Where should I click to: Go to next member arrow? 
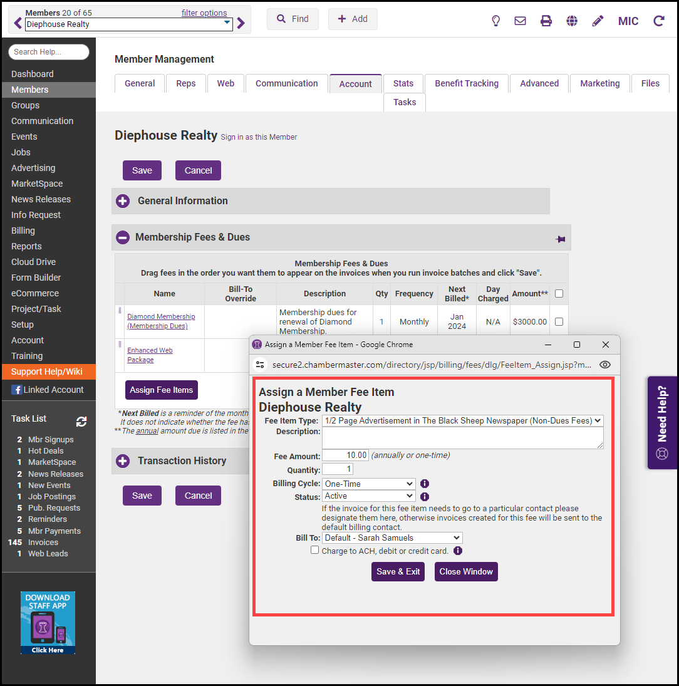(x=241, y=24)
